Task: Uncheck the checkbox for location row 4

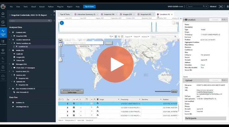Action: pyautogui.click(x=74, y=115)
